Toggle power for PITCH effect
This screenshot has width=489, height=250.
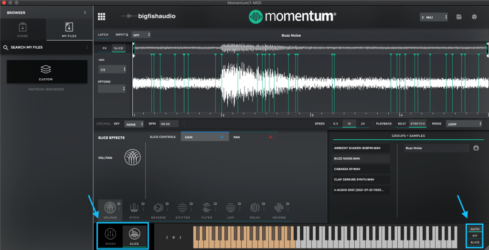pyautogui.click(x=143, y=203)
